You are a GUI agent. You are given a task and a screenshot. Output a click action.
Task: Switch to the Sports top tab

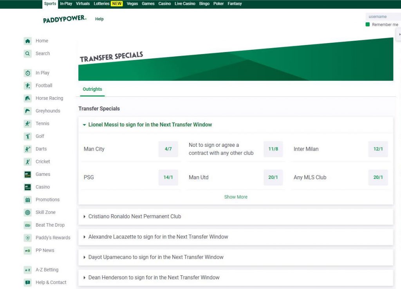pyautogui.click(x=50, y=4)
